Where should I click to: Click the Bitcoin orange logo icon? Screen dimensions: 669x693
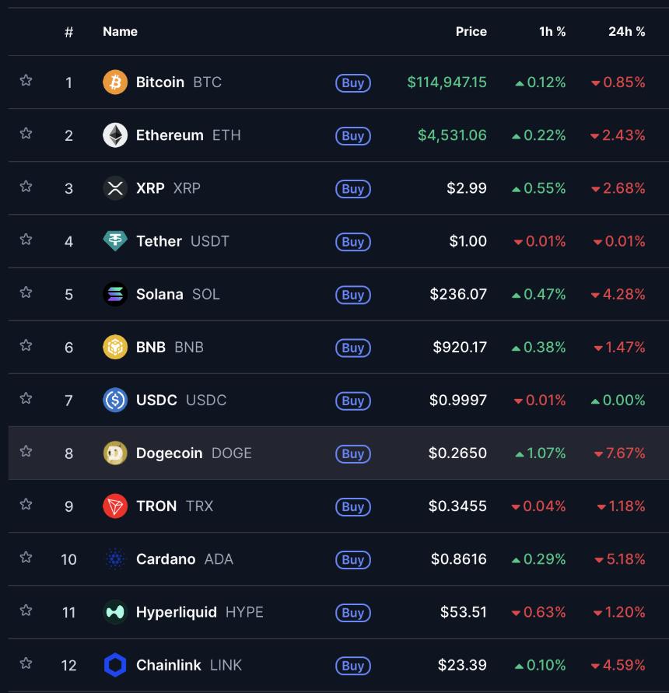(115, 82)
